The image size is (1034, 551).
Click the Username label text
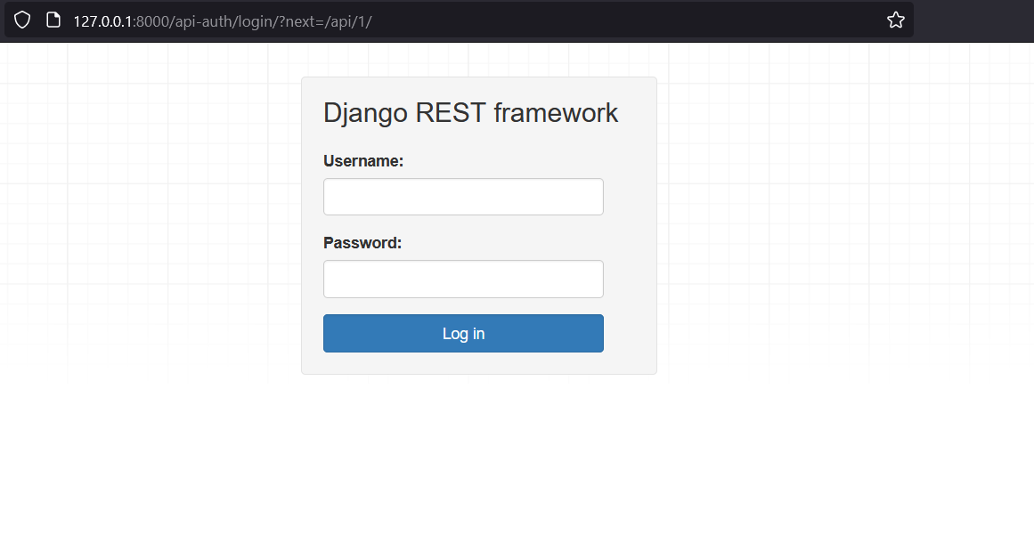coord(363,161)
